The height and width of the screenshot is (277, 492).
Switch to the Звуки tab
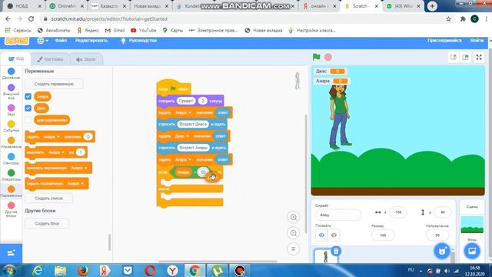pos(85,59)
